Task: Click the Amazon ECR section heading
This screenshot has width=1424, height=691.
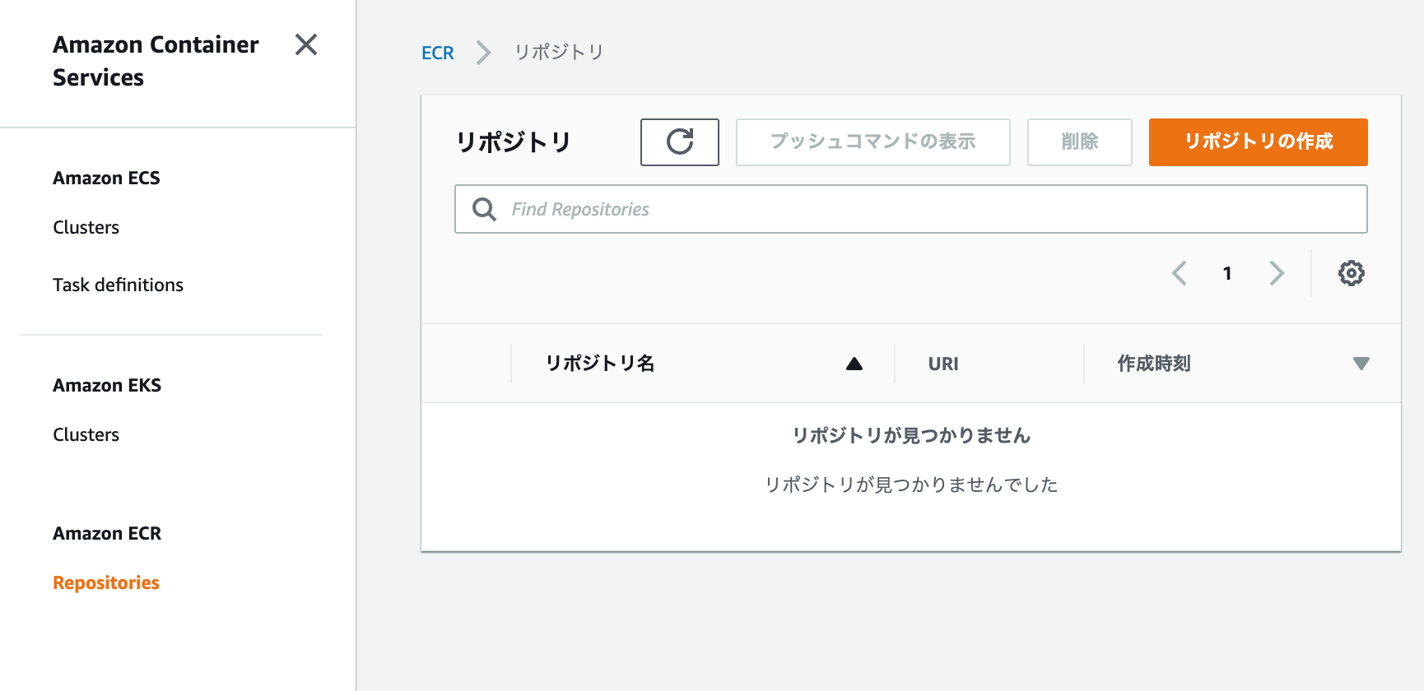Action: [x=107, y=534]
